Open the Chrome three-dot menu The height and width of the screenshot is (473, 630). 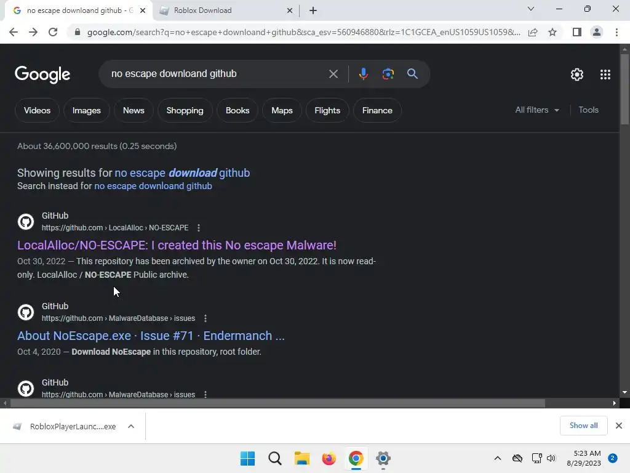click(616, 32)
